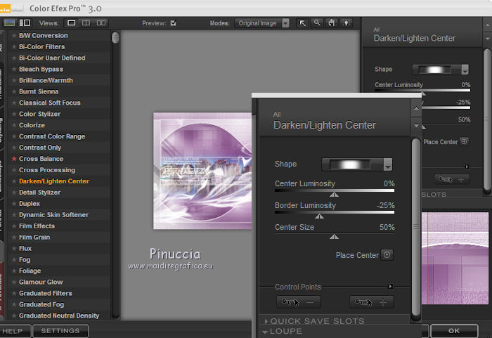The image size is (492, 338).
Task: Toggle favorite star for B/W Conversion
Action: click(x=14, y=35)
